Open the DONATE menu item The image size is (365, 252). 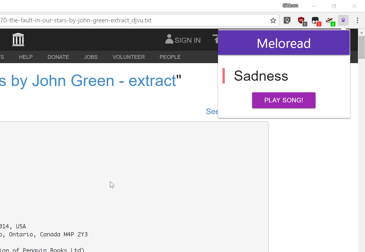(58, 57)
